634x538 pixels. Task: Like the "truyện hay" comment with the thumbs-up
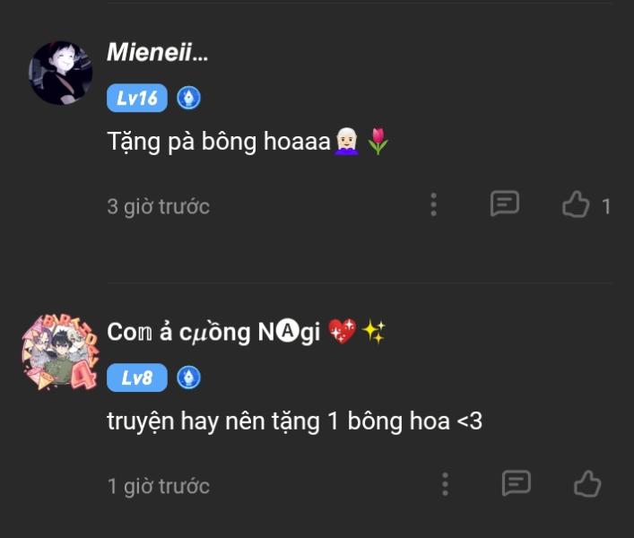(x=587, y=484)
